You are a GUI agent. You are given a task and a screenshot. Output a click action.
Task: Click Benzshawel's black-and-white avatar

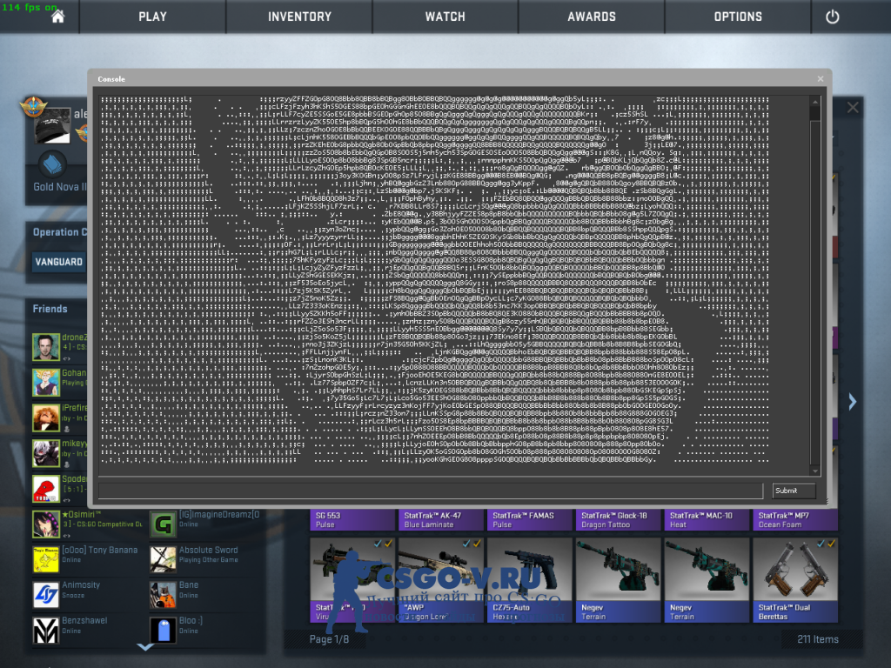coord(45,631)
